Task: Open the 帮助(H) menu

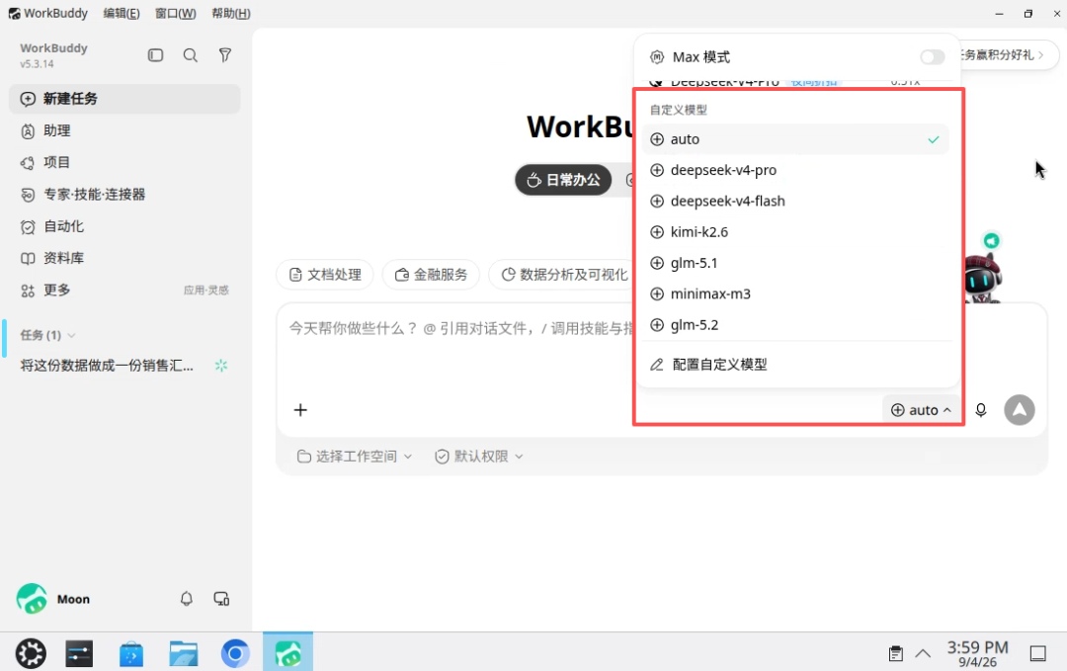Action: point(230,14)
